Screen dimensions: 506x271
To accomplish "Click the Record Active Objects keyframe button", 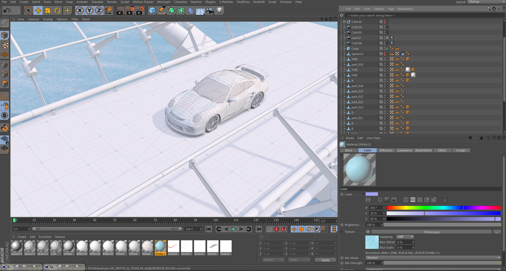I will coord(269,229).
